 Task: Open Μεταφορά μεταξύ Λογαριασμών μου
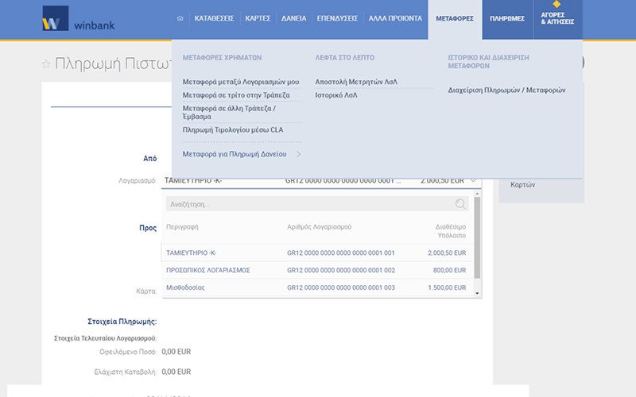pos(241,82)
